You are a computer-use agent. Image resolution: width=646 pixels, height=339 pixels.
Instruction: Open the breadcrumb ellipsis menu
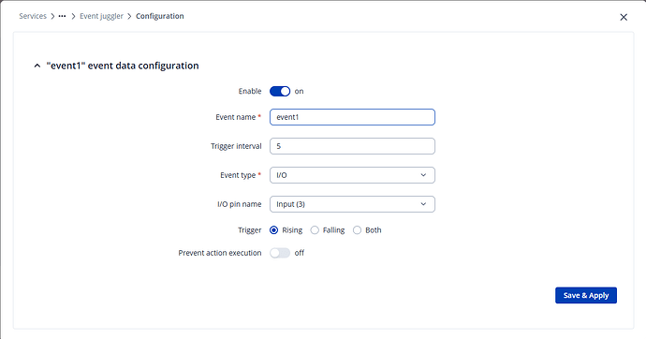pos(62,16)
